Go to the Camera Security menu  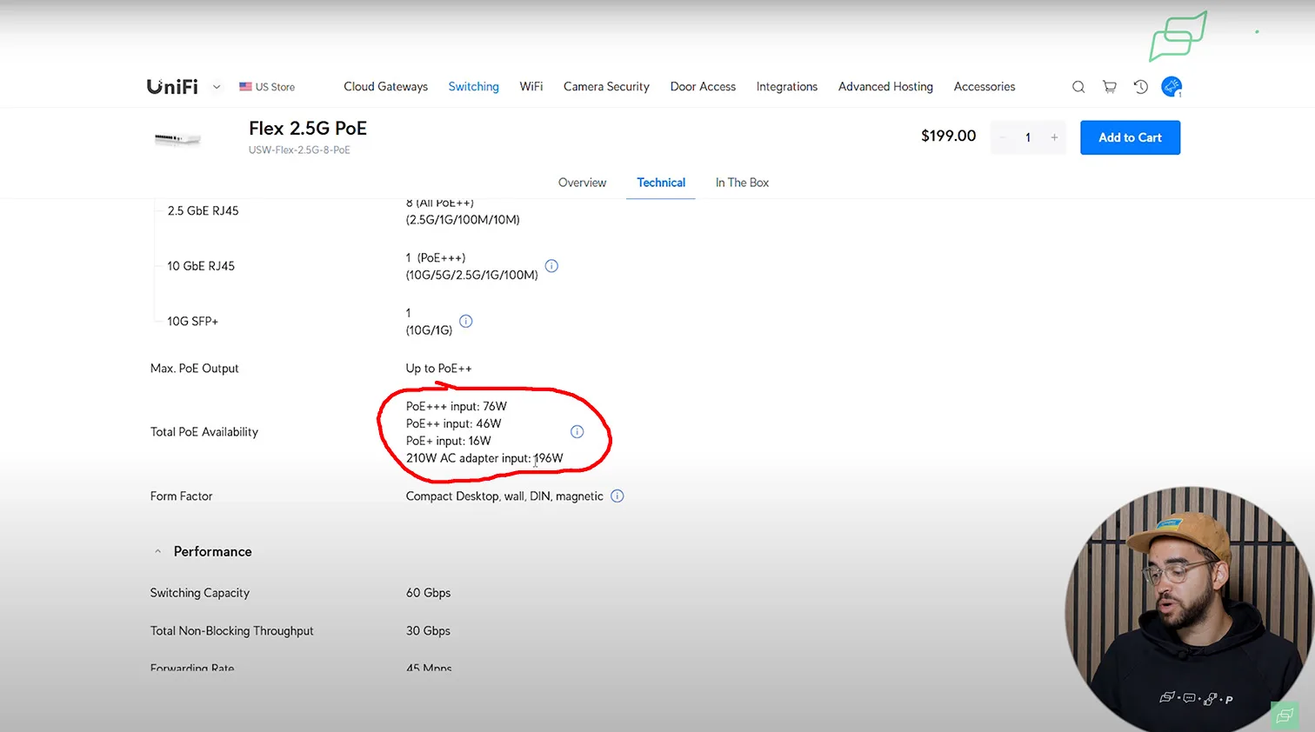click(x=606, y=87)
